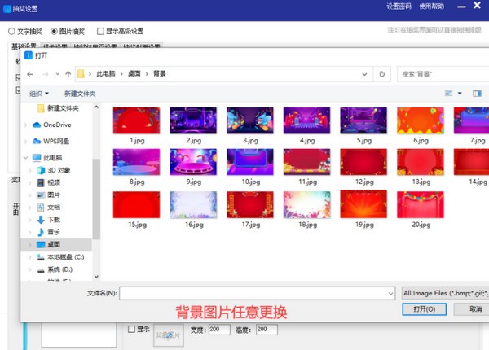
Task: Click the refresh icon next to the address bar
Action: pyautogui.click(x=382, y=74)
